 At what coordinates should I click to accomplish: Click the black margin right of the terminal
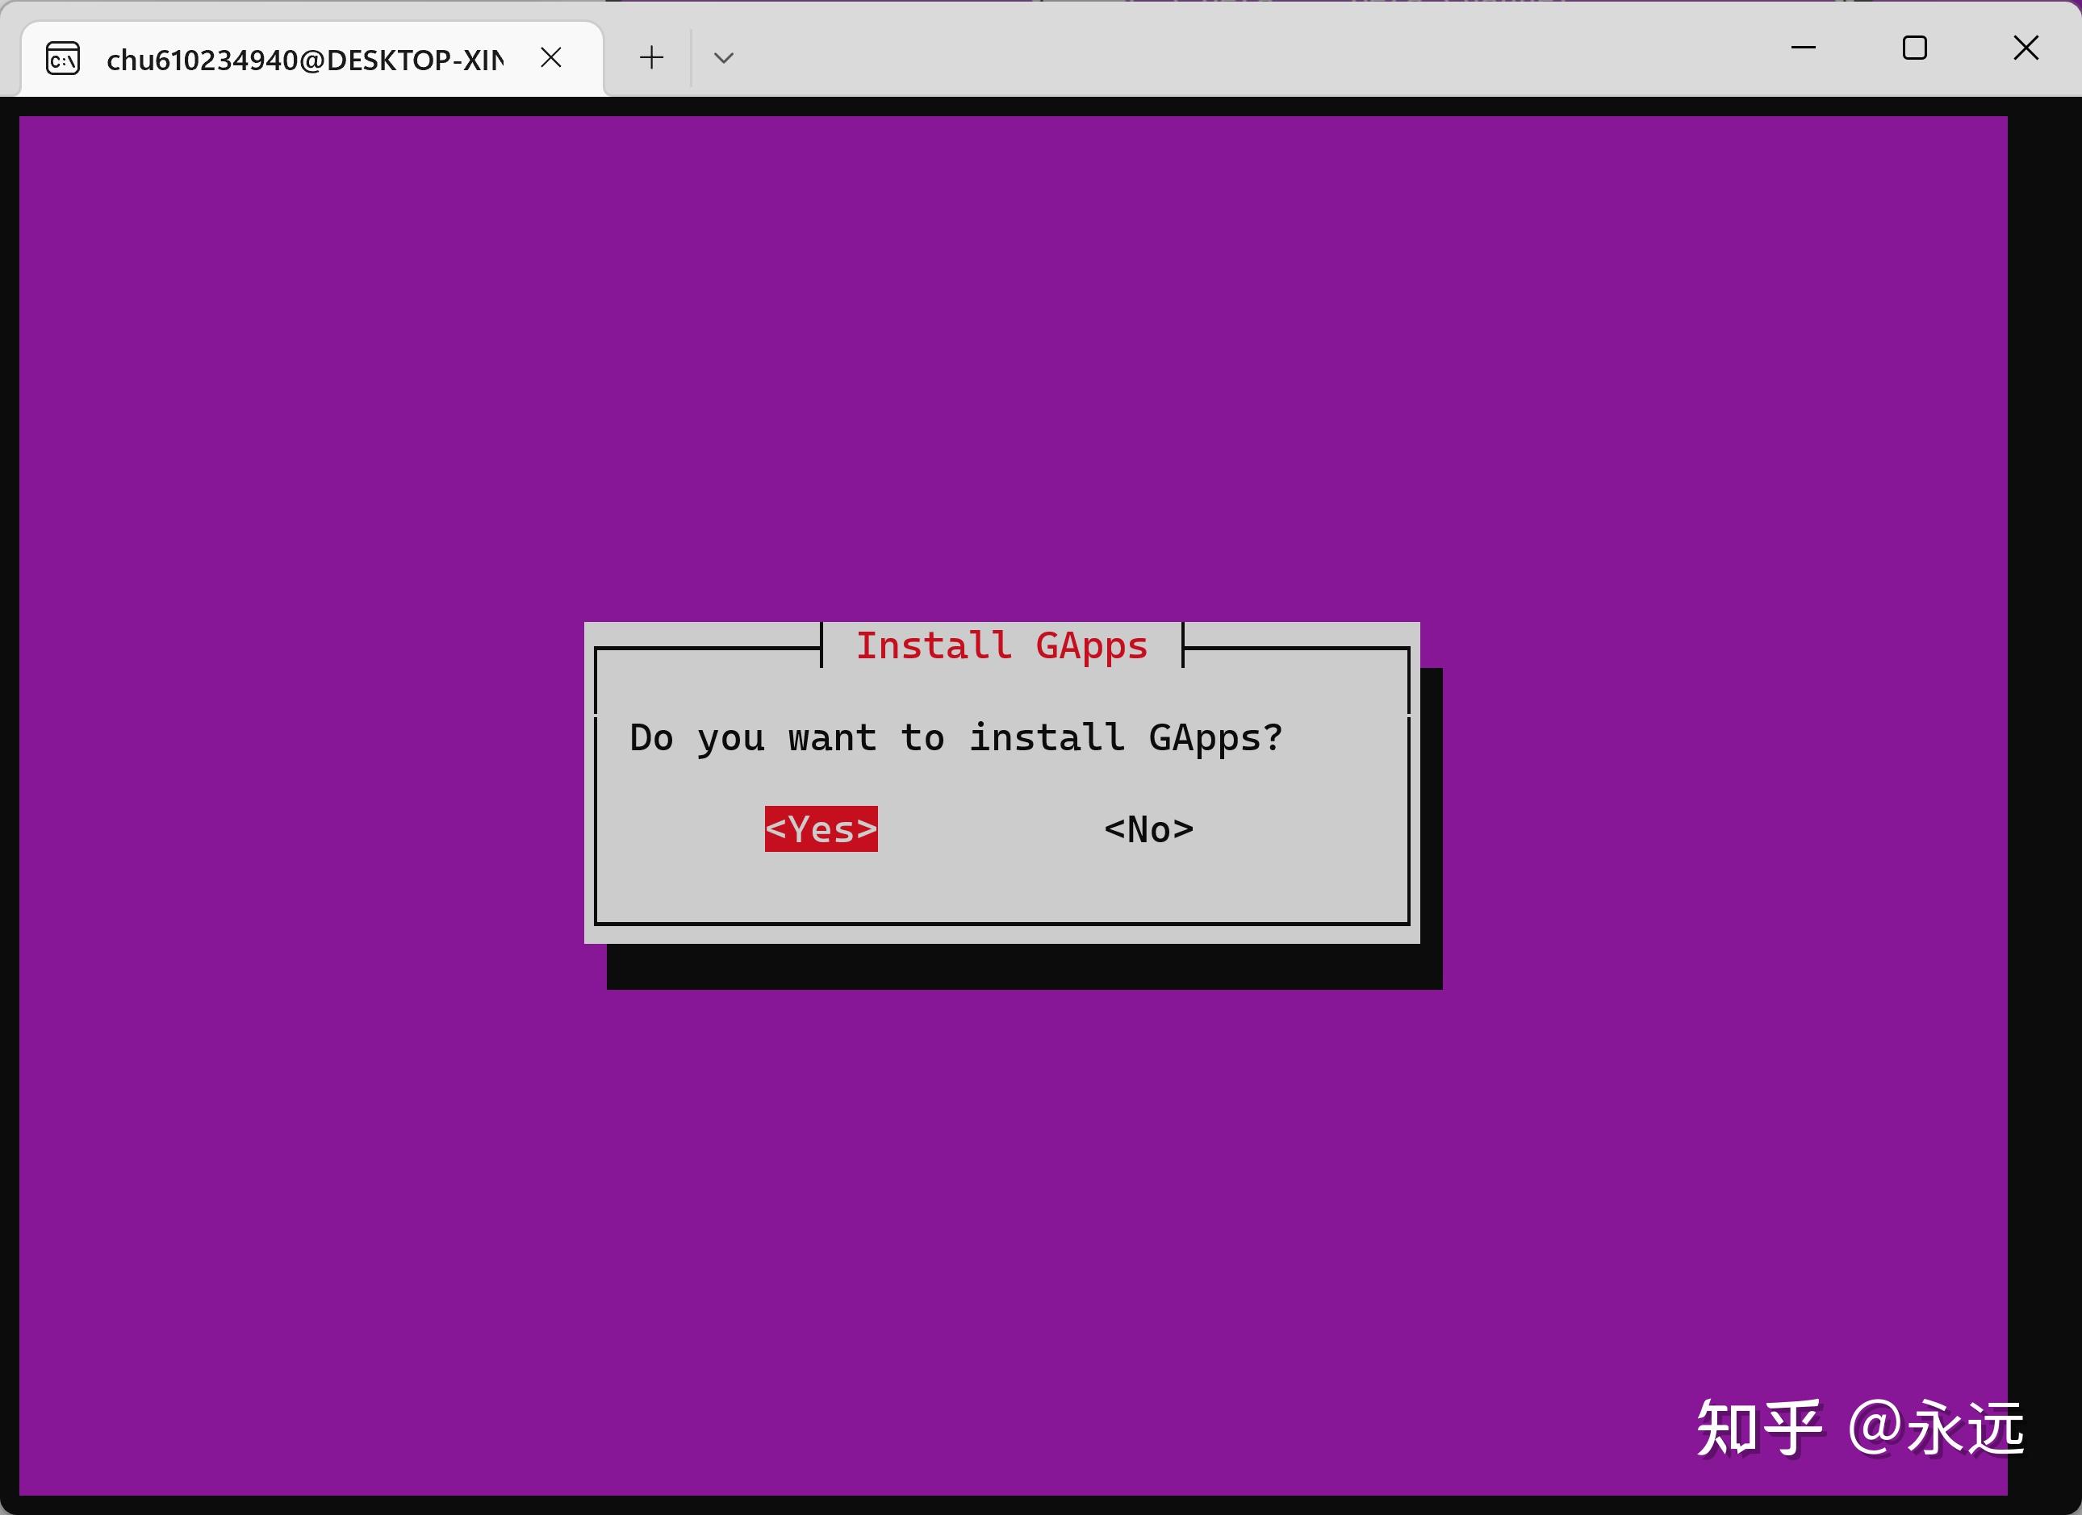(2043, 734)
